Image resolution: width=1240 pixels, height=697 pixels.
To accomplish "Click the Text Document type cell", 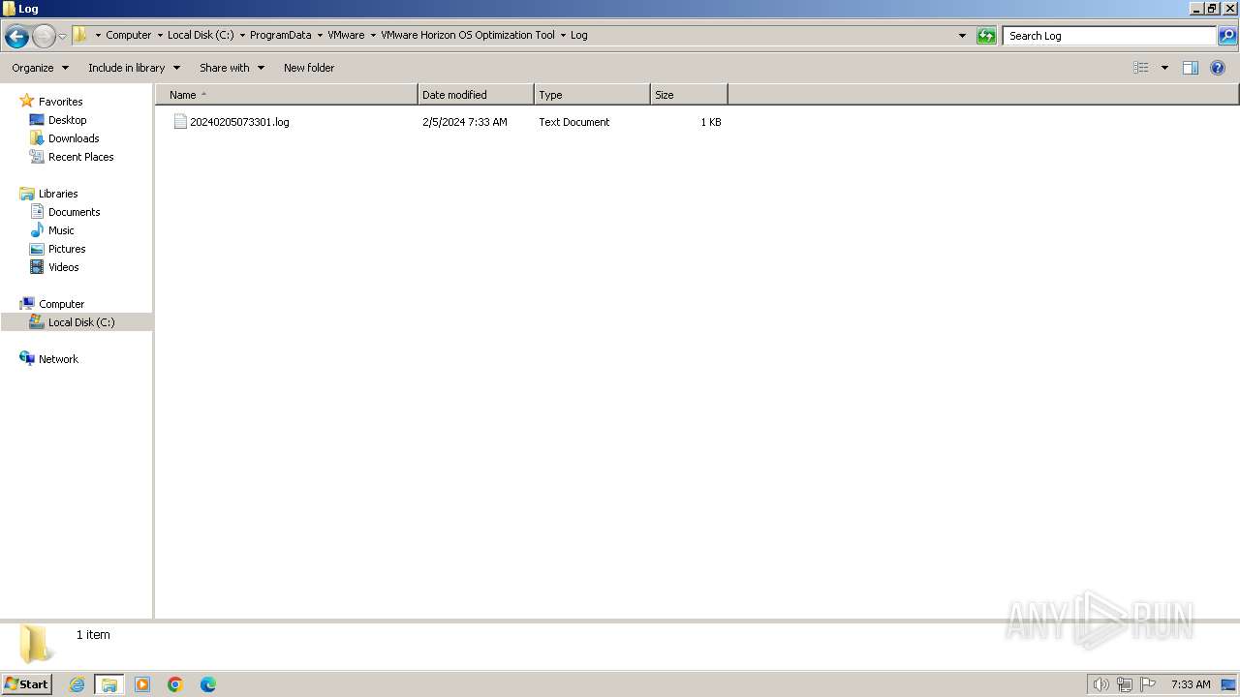I will 574,122.
